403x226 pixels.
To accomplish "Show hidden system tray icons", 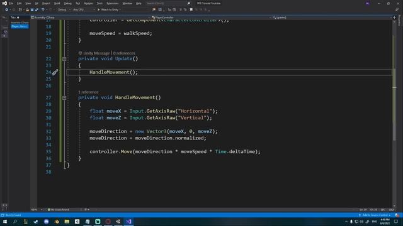I will pos(346,222).
